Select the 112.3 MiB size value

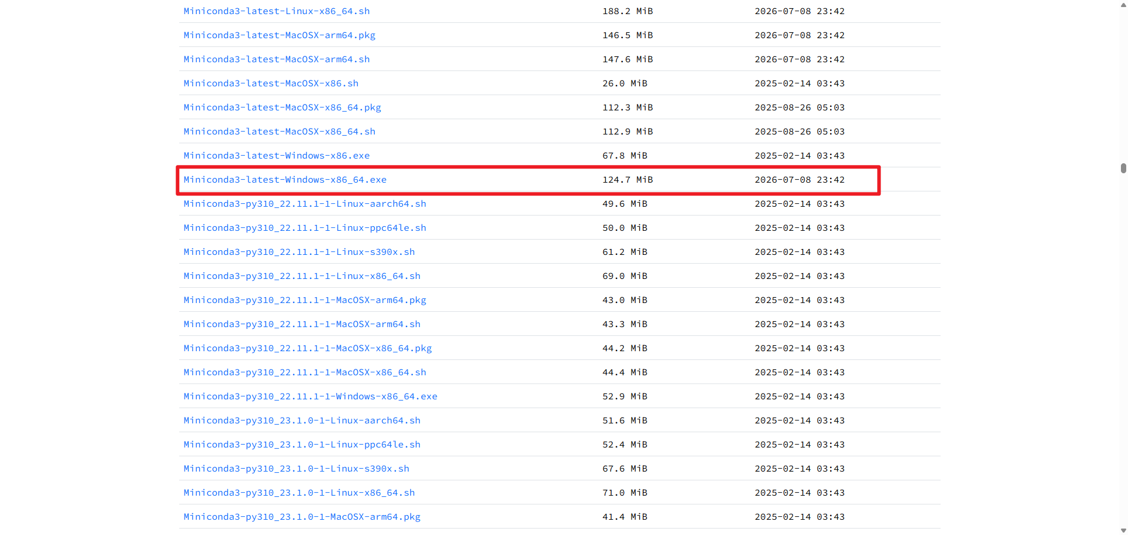click(x=627, y=107)
